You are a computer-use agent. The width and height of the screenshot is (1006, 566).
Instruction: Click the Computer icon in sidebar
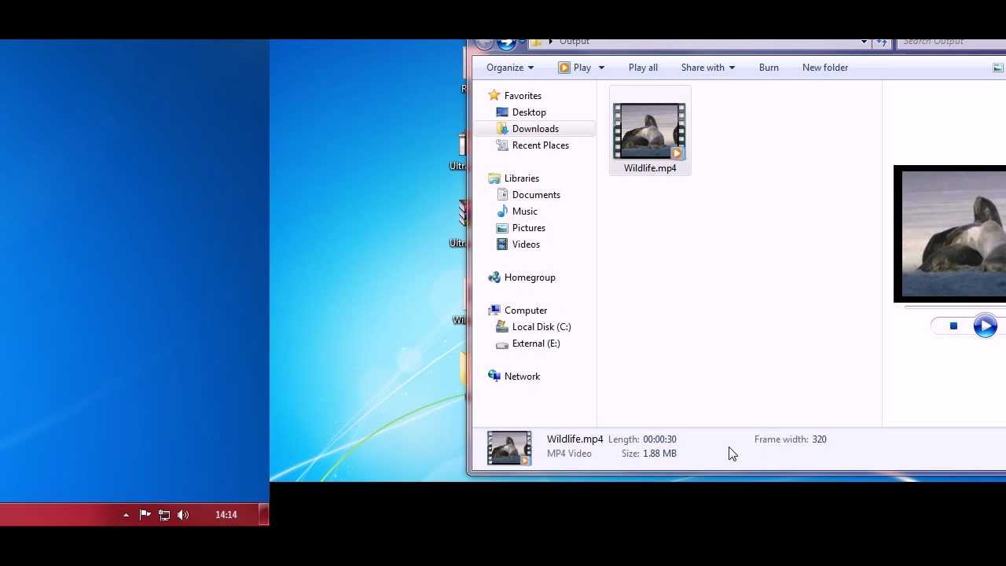(x=494, y=311)
